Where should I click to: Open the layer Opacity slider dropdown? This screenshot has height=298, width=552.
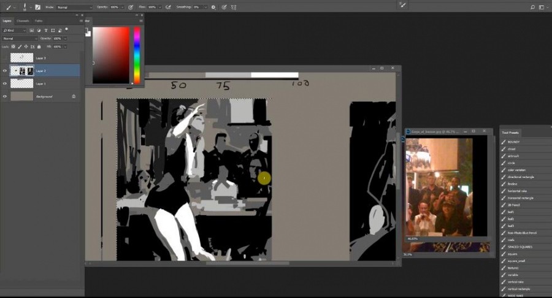click(x=65, y=39)
